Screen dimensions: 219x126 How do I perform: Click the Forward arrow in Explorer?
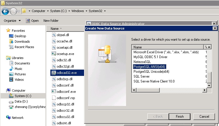pyautogui.click(x=13, y=11)
